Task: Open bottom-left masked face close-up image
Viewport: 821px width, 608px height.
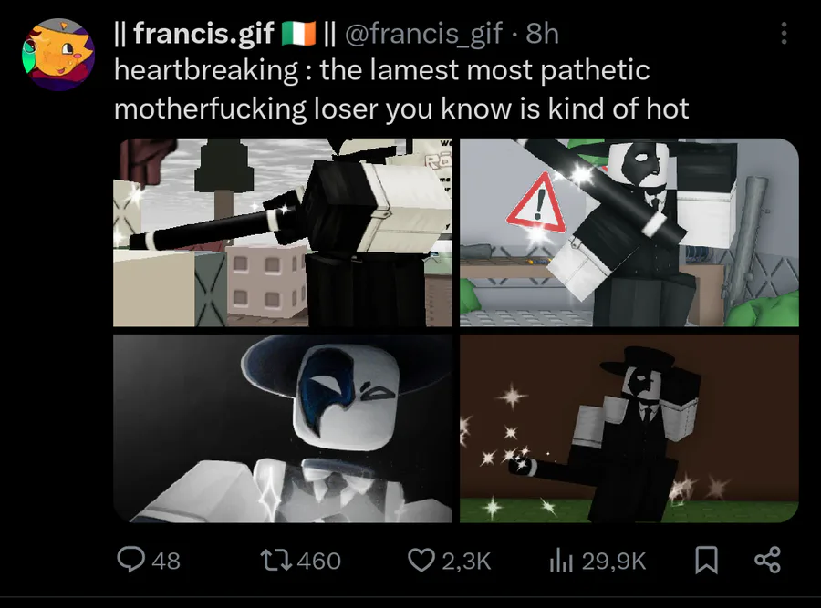Action: 283,428
